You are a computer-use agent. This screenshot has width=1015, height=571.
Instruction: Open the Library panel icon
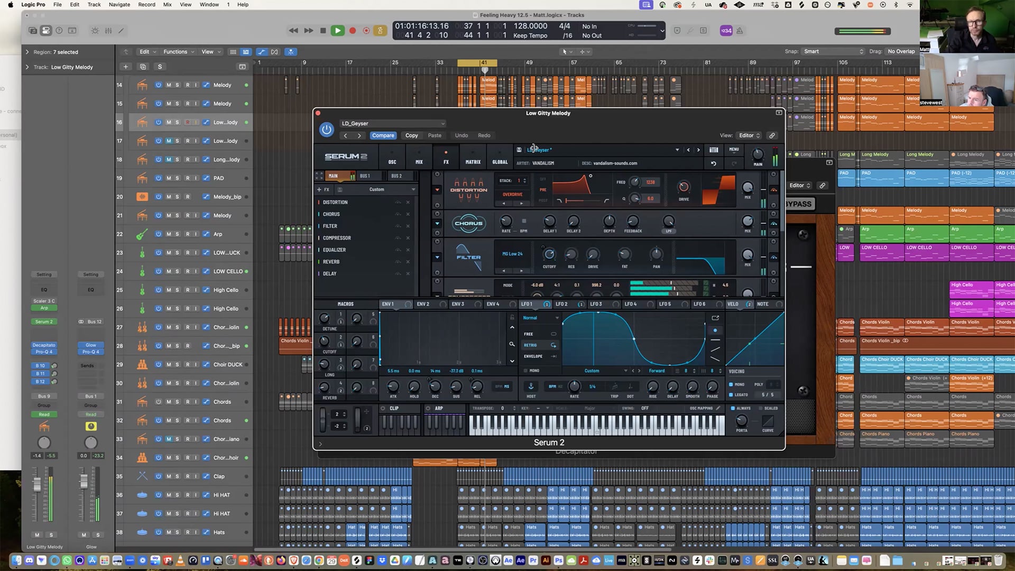[33, 31]
